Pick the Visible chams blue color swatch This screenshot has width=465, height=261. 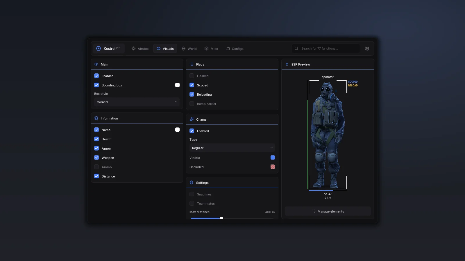click(x=273, y=157)
